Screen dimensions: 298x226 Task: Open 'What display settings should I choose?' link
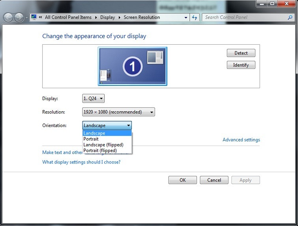point(81,162)
